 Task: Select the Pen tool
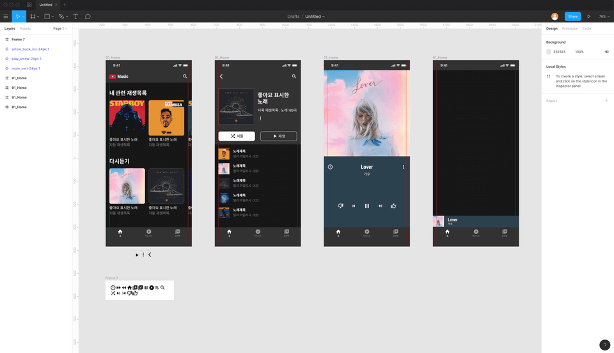[61, 17]
